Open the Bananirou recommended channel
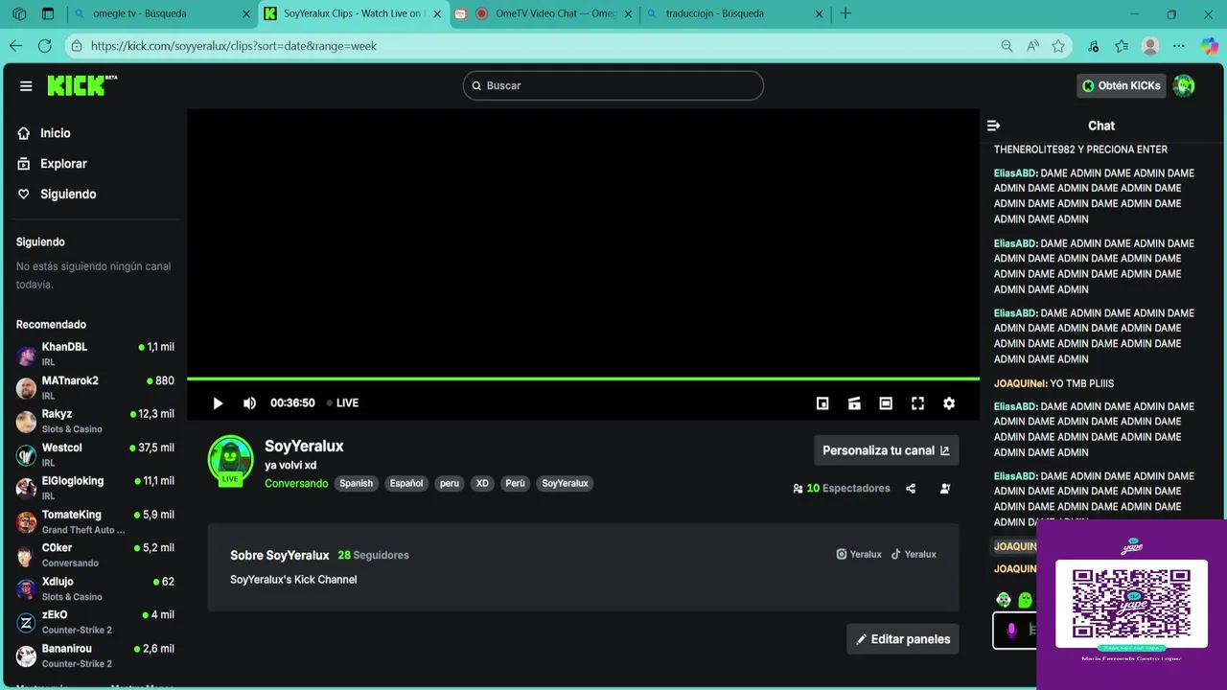This screenshot has height=690, width=1227. [93, 655]
